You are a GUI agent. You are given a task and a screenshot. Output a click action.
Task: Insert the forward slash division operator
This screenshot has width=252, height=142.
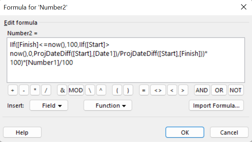(x=46, y=90)
